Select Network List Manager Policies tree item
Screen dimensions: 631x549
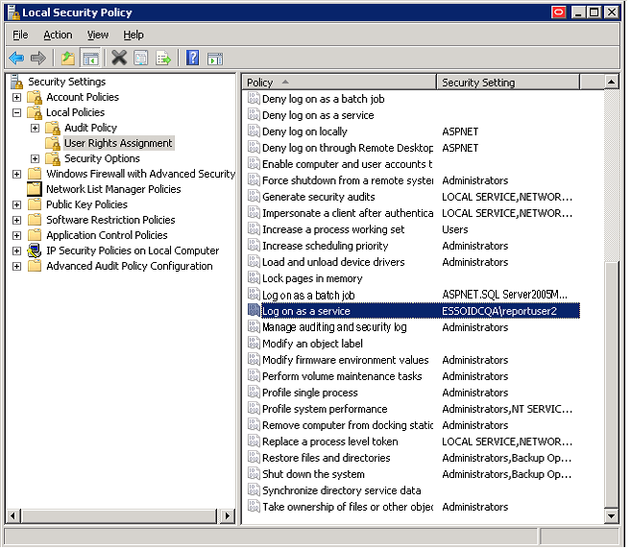[113, 189]
